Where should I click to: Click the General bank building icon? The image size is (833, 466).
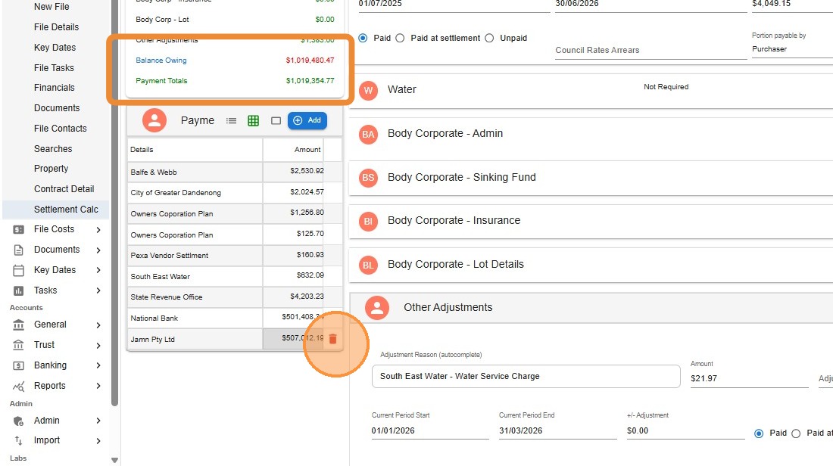click(19, 325)
